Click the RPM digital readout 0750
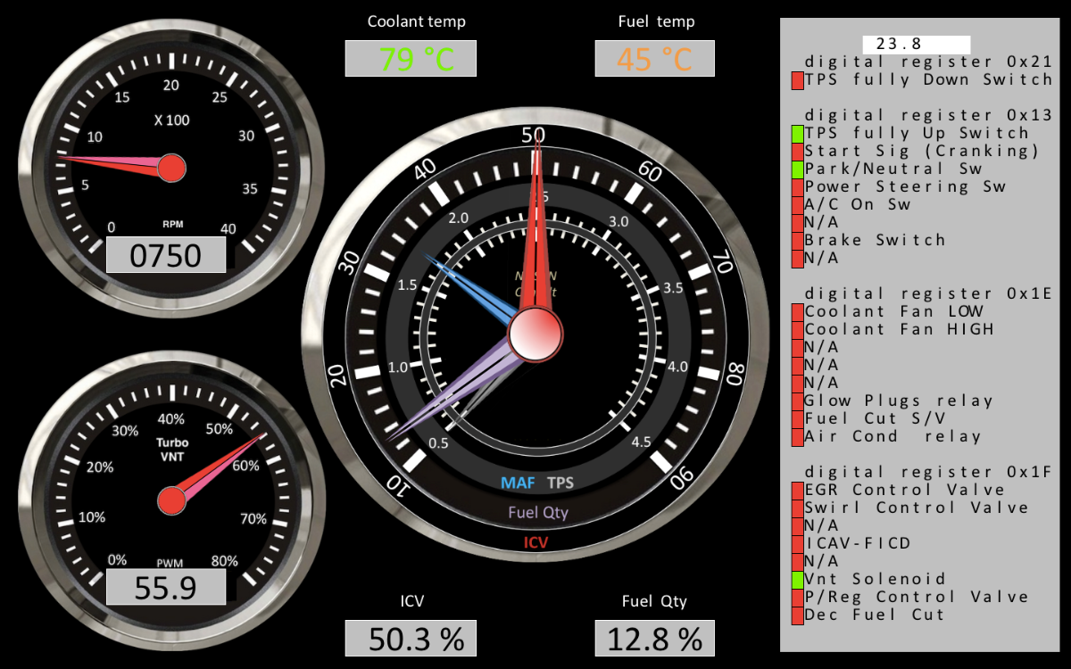The image size is (1071, 669). 166,255
